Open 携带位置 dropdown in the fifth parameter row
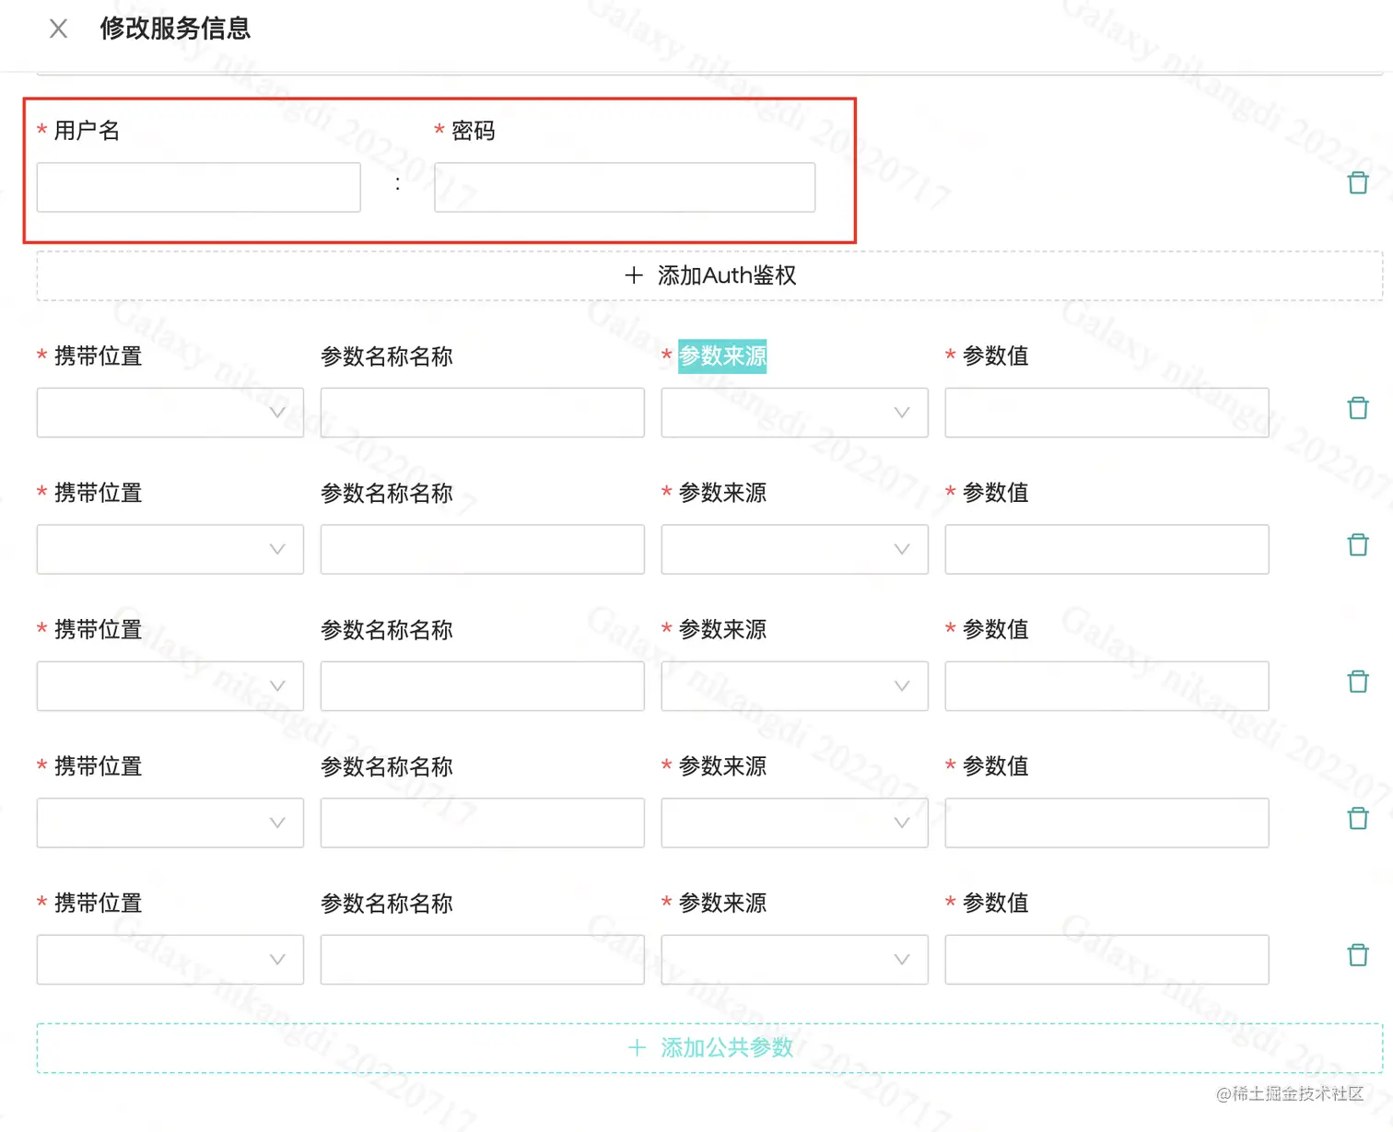 pos(170,960)
